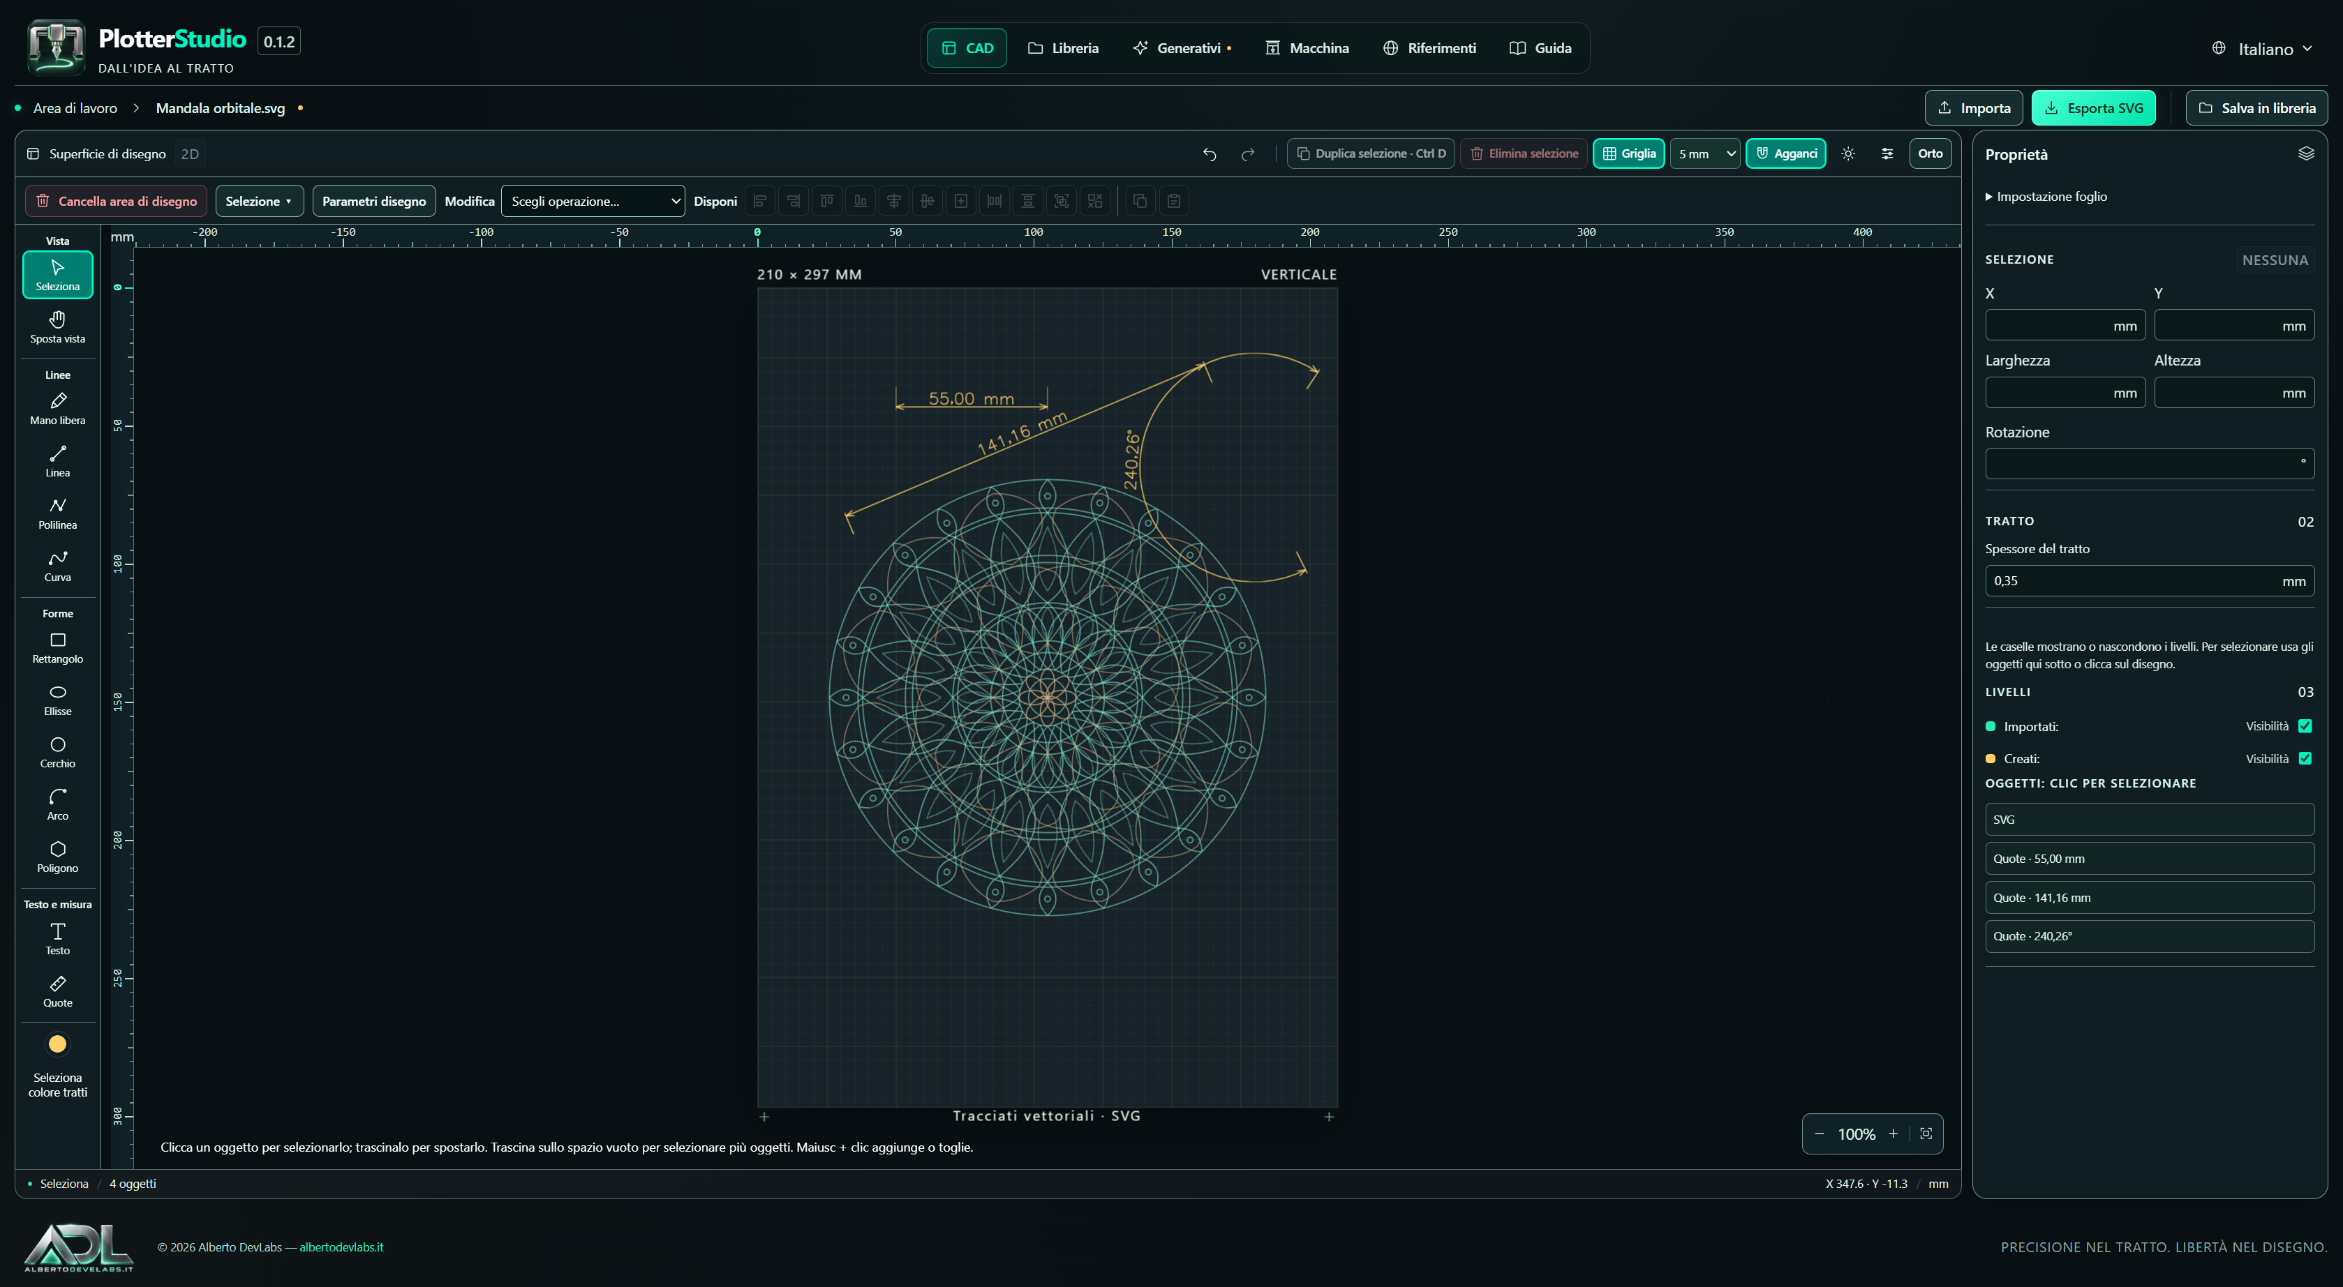The width and height of the screenshot is (2343, 1287).
Task: Click the layers icon in Proprietà panel
Action: pos(2306,153)
